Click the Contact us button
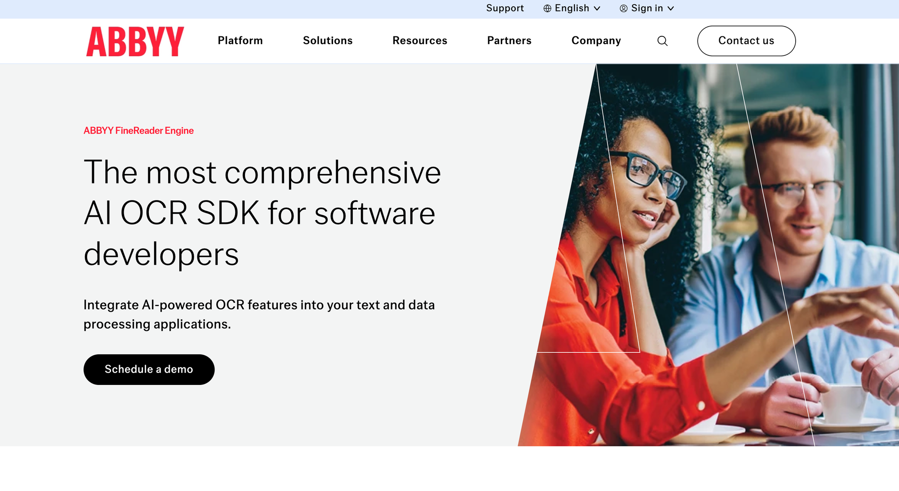The image size is (899, 491). pos(746,41)
